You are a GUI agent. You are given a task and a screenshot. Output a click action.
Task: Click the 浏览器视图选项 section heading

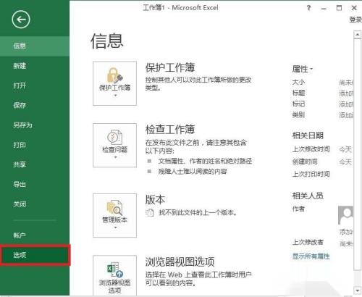click(180, 262)
